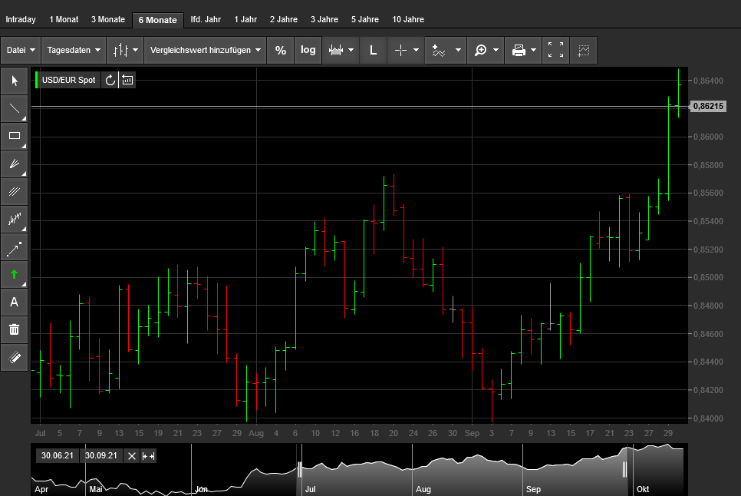Expand the Tagesdaten interval dropdown

pos(74,50)
